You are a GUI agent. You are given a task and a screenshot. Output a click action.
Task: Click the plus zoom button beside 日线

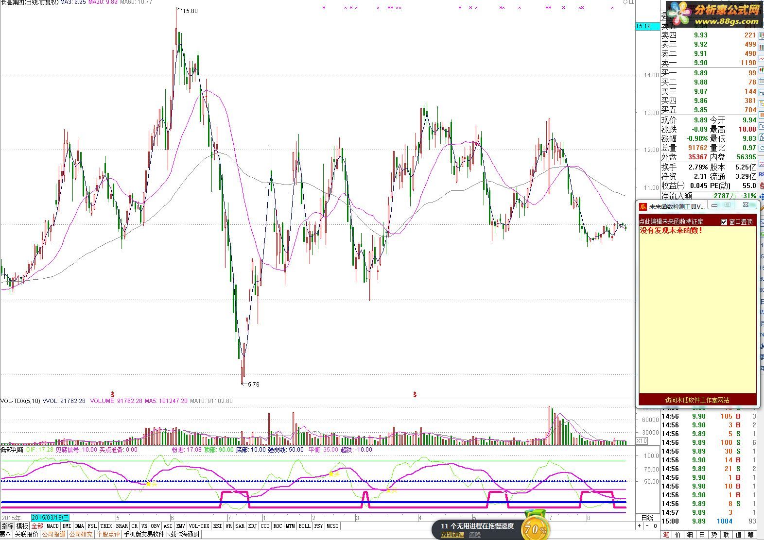(639, 526)
